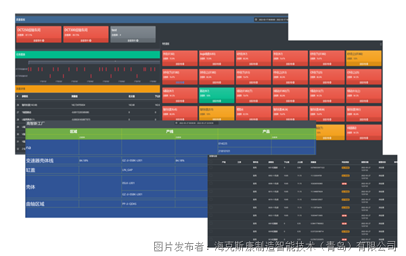Screen dimensions: 406x256
Task: Click the first red timeline marker
Action: pyautogui.click(x=29, y=69)
